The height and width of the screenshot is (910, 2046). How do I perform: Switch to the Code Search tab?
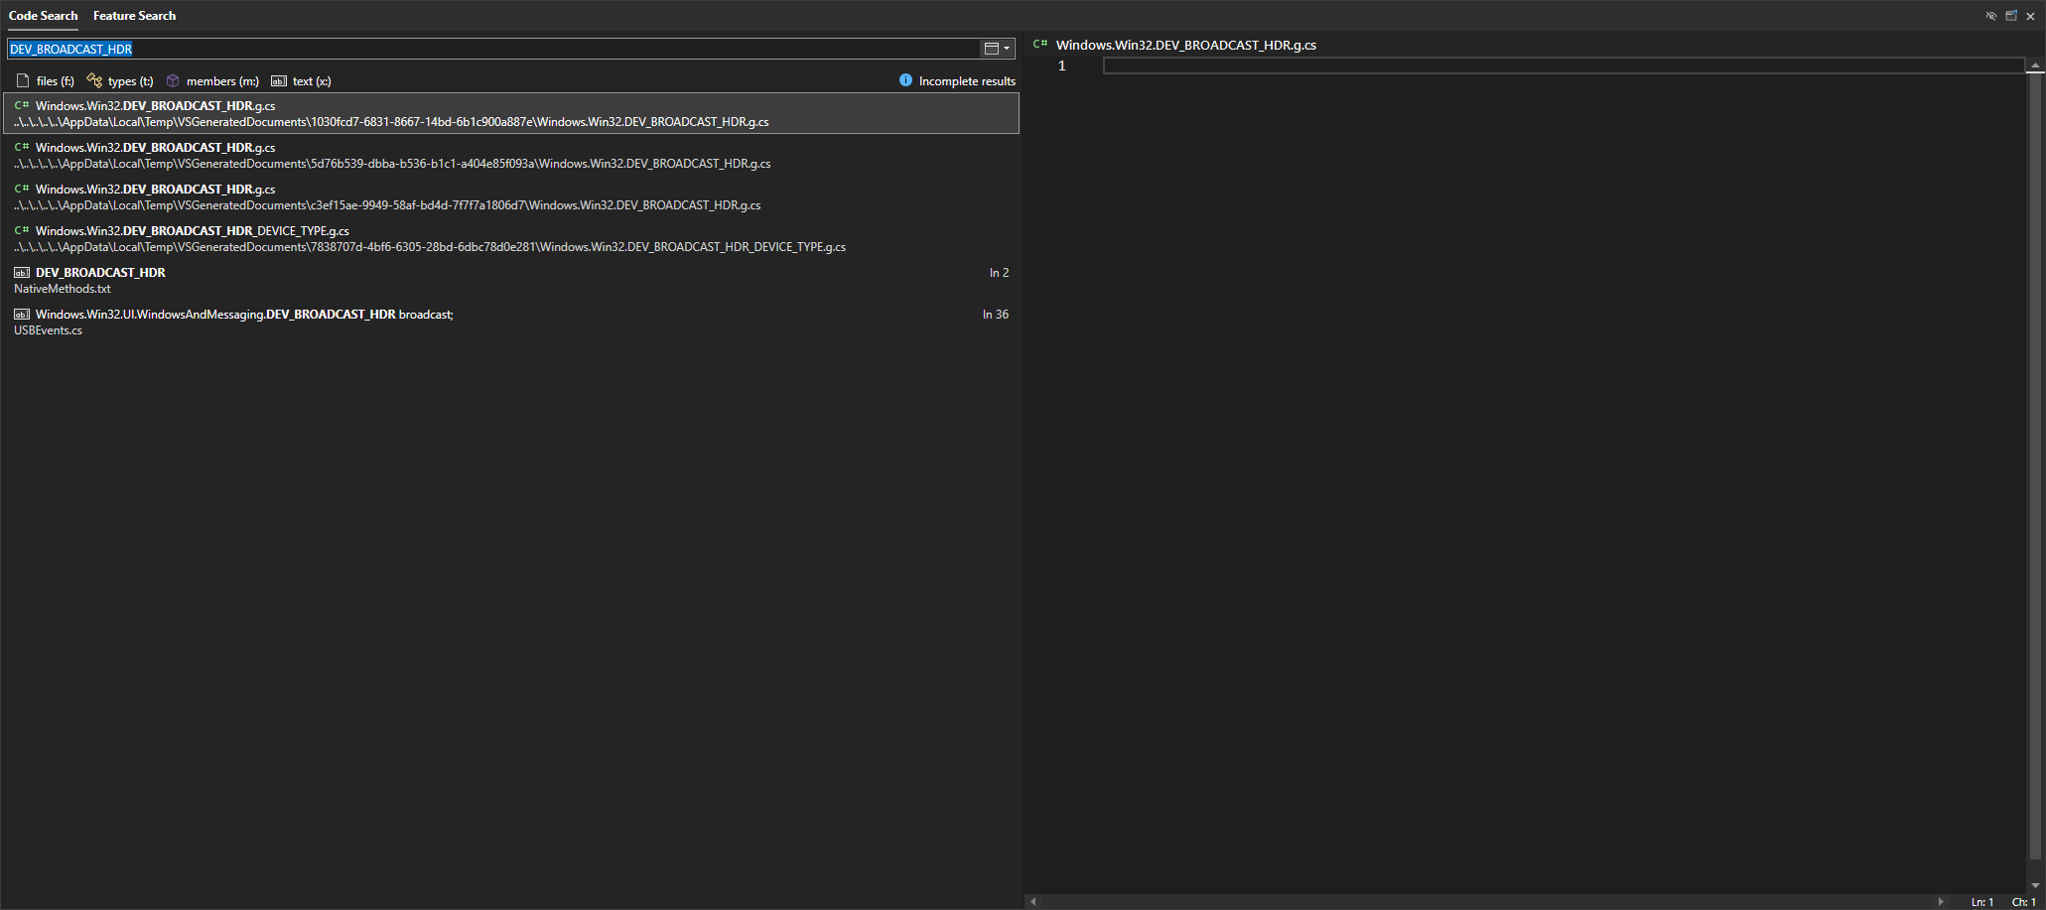click(43, 16)
